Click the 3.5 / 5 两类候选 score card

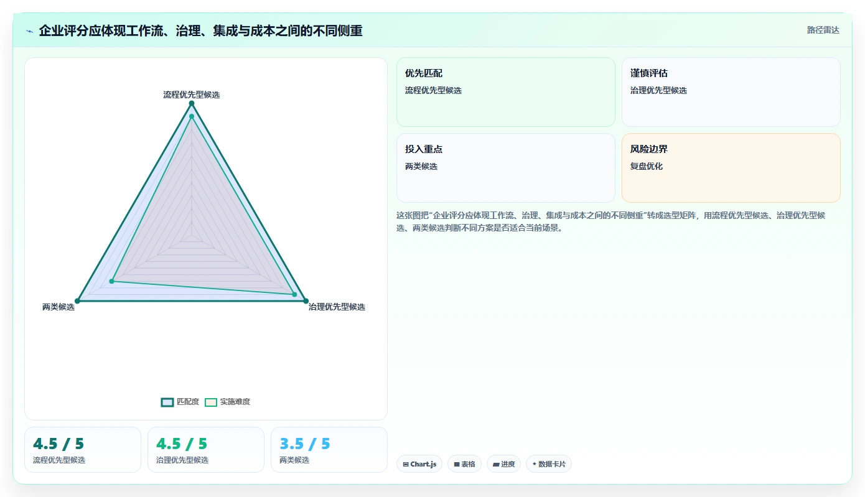click(329, 450)
